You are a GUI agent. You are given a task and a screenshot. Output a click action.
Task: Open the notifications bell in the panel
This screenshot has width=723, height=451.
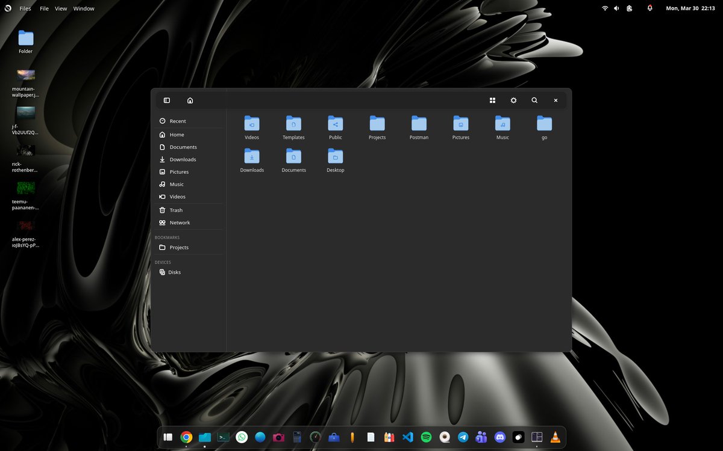point(649,8)
